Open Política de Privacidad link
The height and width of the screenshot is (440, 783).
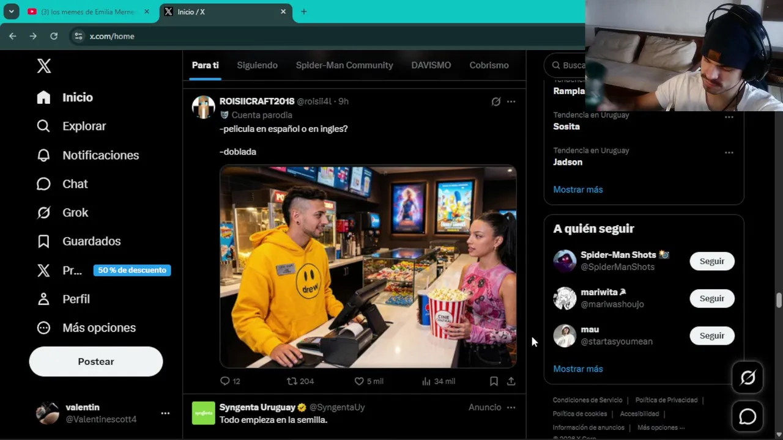[x=666, y=400]
